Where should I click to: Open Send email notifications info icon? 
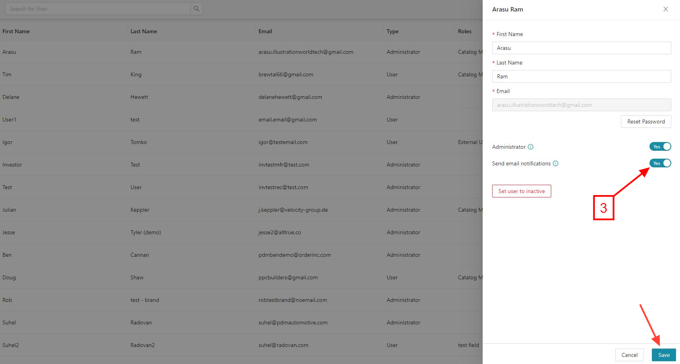(x=556, y=163)
